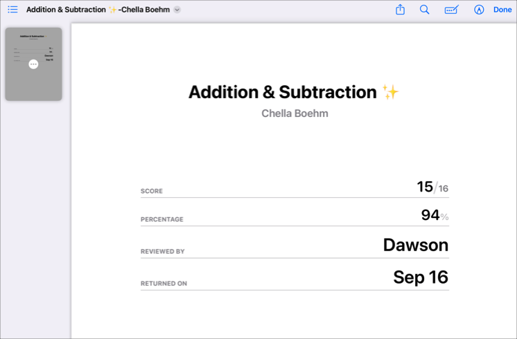
Task: Click the score value 15/16
Action: pos(432,187)
